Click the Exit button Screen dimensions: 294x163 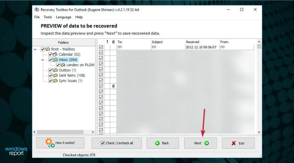click(238, 143)
